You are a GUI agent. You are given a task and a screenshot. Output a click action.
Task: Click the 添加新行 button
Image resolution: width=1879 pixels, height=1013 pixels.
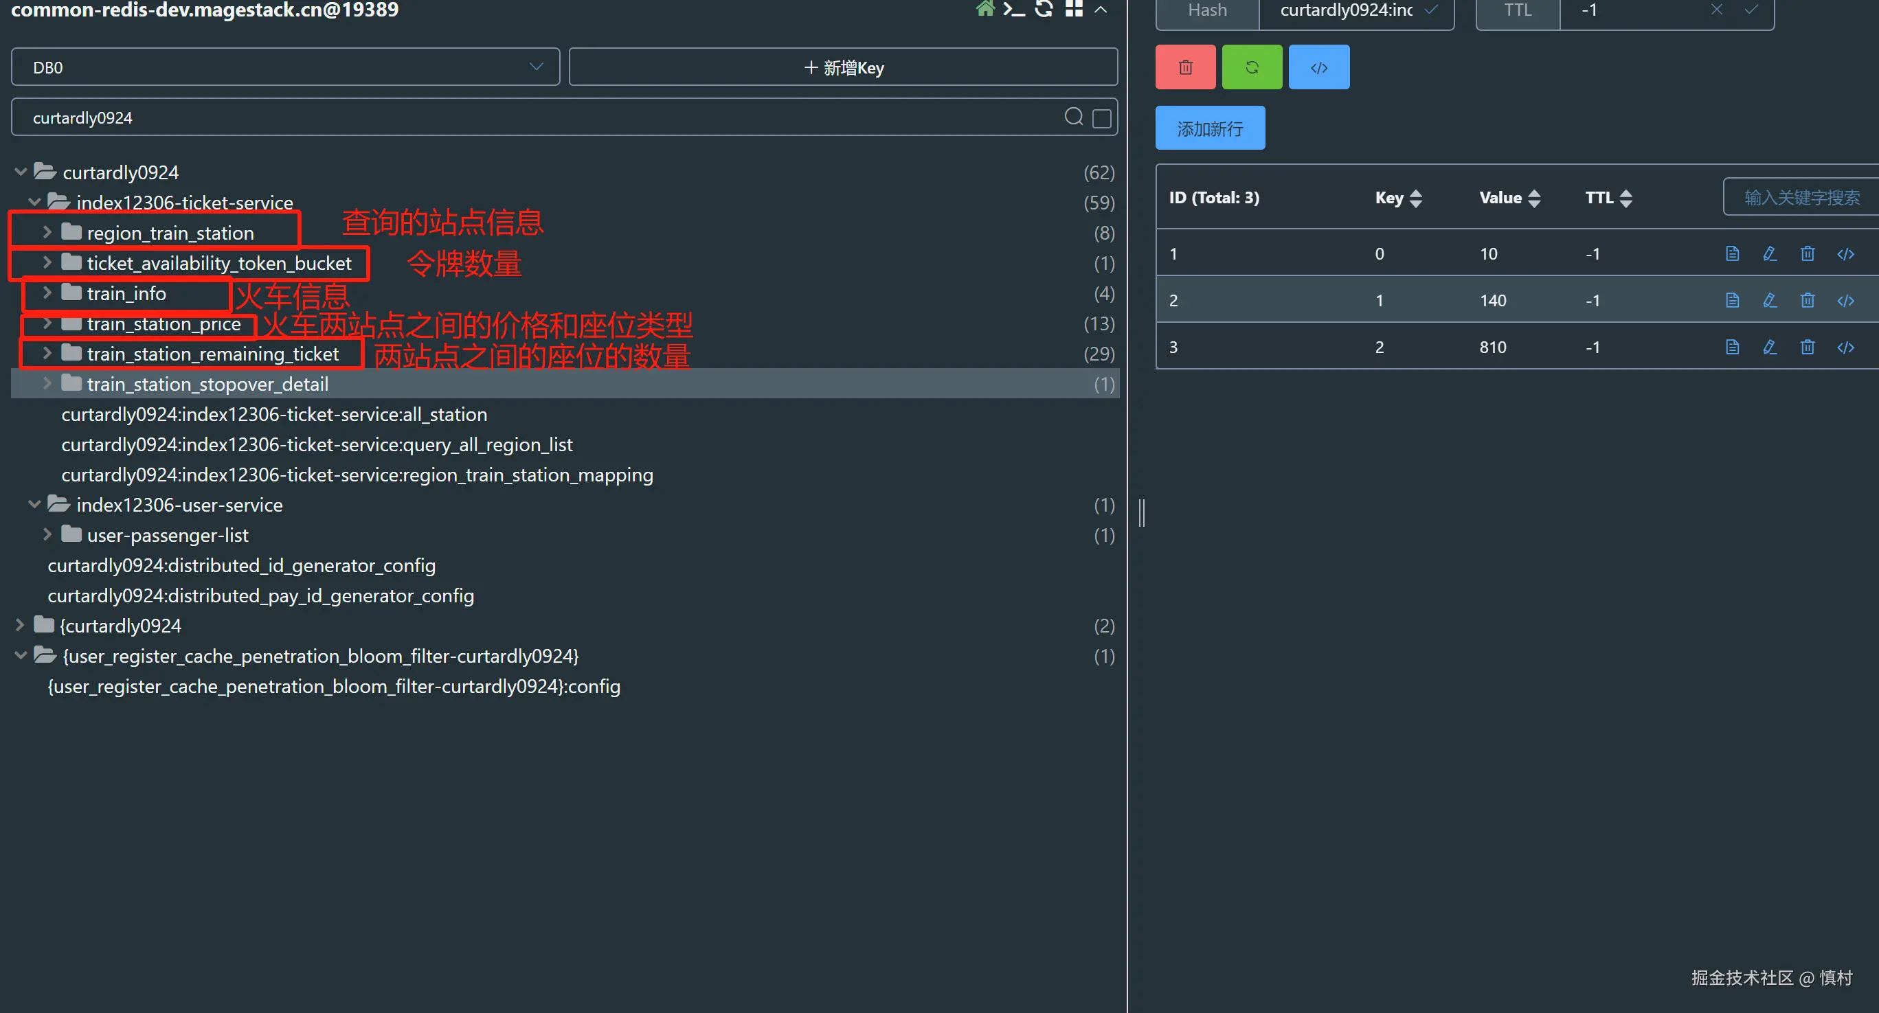(1209, 128)
